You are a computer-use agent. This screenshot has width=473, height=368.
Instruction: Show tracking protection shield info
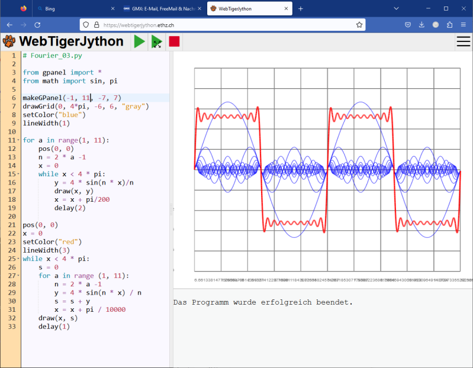86,25
